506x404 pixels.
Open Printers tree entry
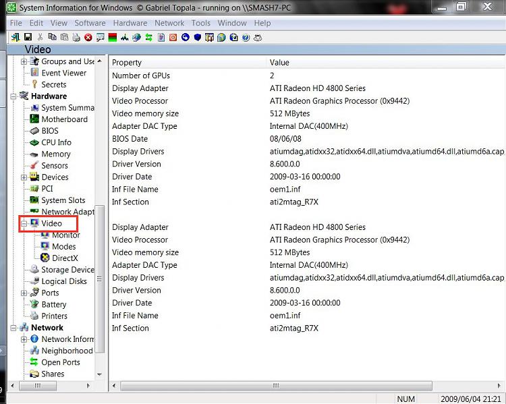(54, 316)
